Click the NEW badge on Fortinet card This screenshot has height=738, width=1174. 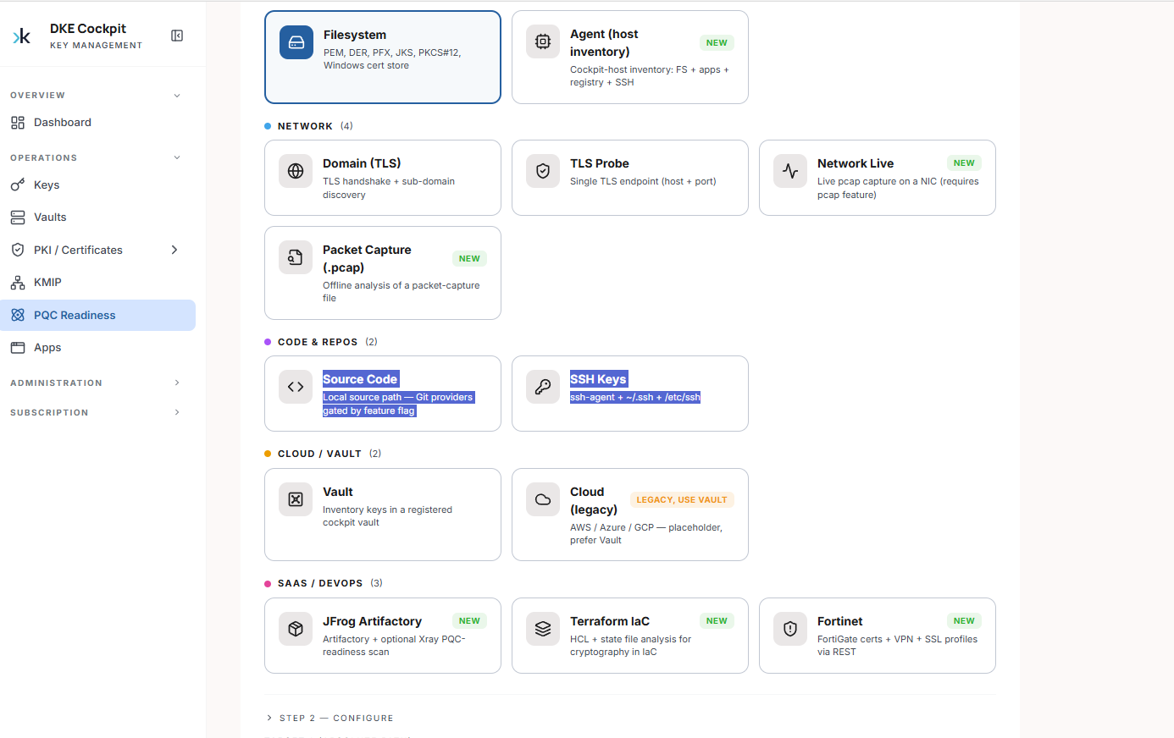coord(964,621)
